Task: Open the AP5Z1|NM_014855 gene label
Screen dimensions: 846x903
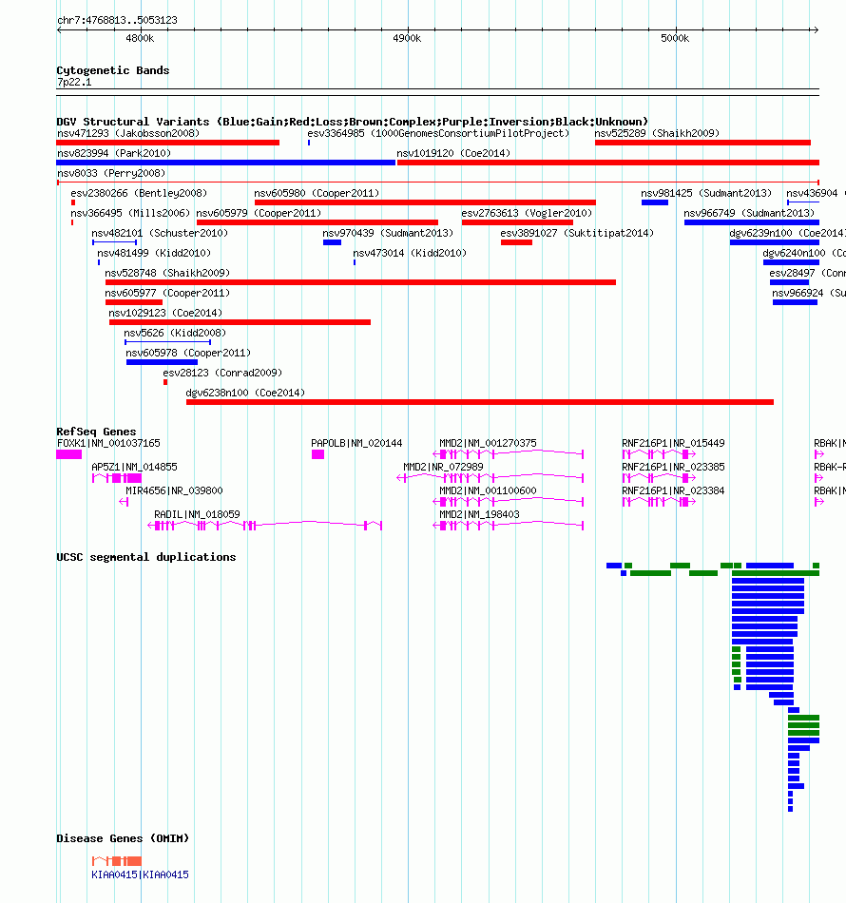Action: pos(134,467)
